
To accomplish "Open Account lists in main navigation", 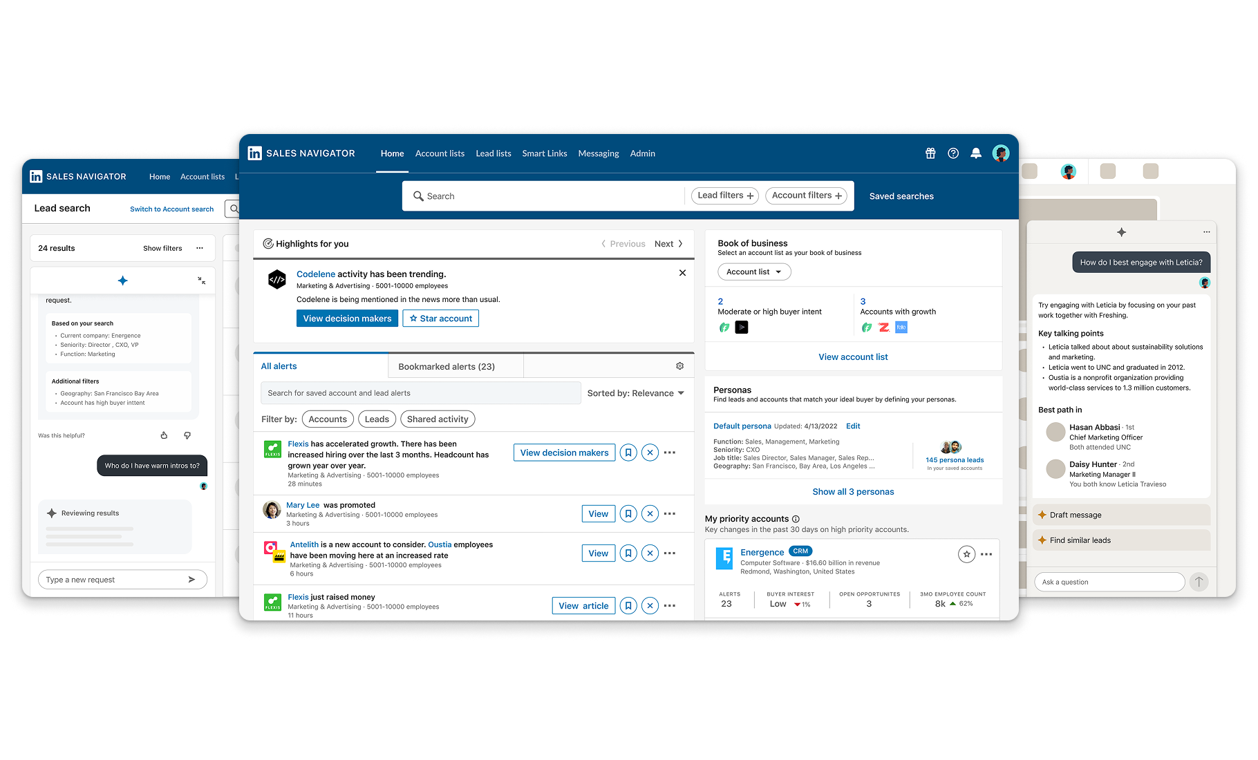I will click(x=440, y=153).
